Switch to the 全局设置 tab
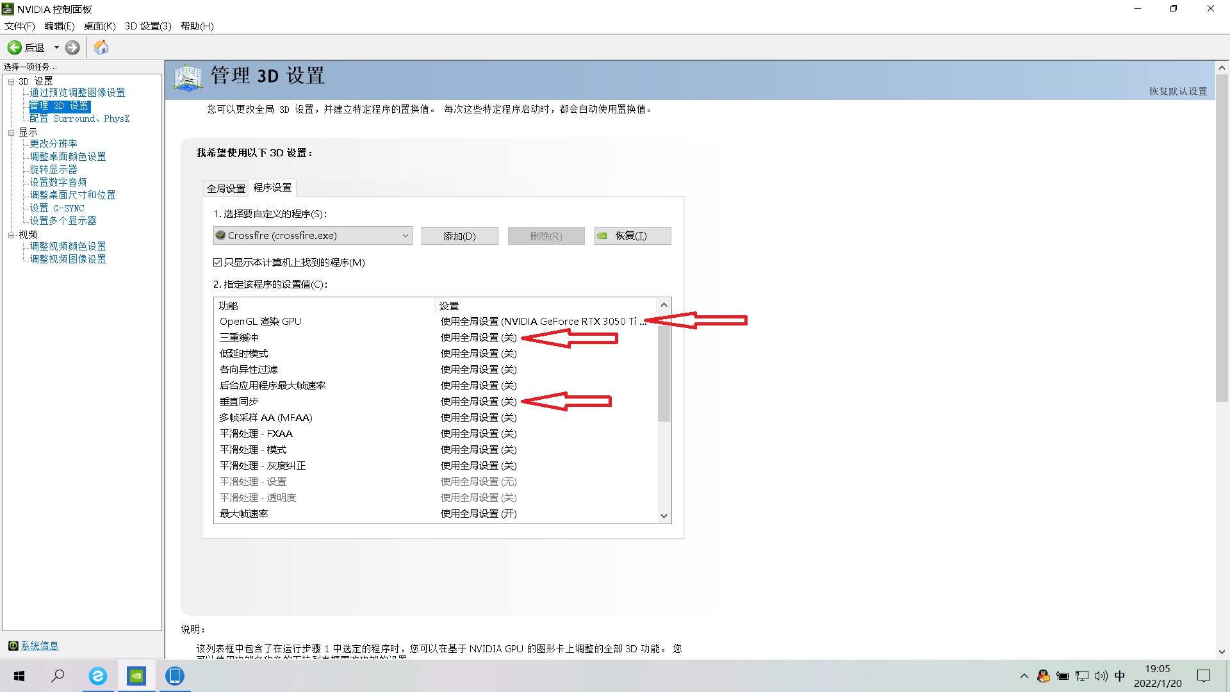 point(225,188)
